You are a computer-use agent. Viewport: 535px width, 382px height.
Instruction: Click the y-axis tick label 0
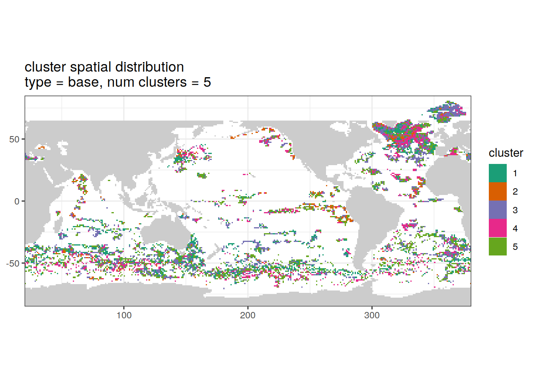17,201
